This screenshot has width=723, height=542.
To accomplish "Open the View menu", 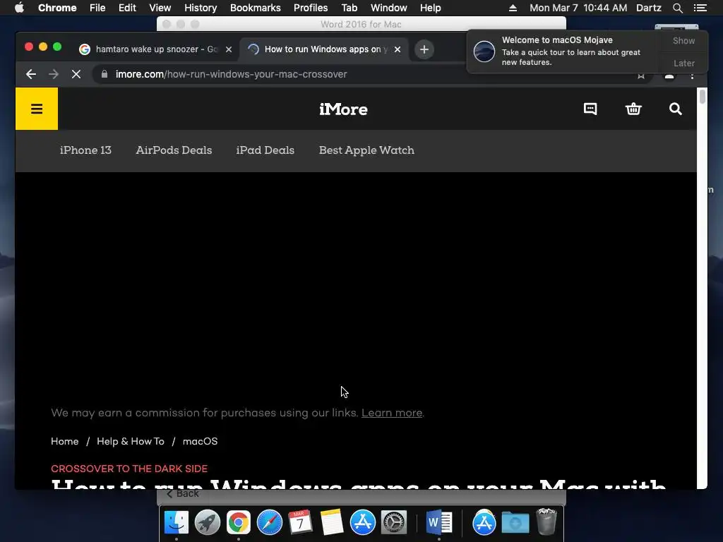I will 160,8.
